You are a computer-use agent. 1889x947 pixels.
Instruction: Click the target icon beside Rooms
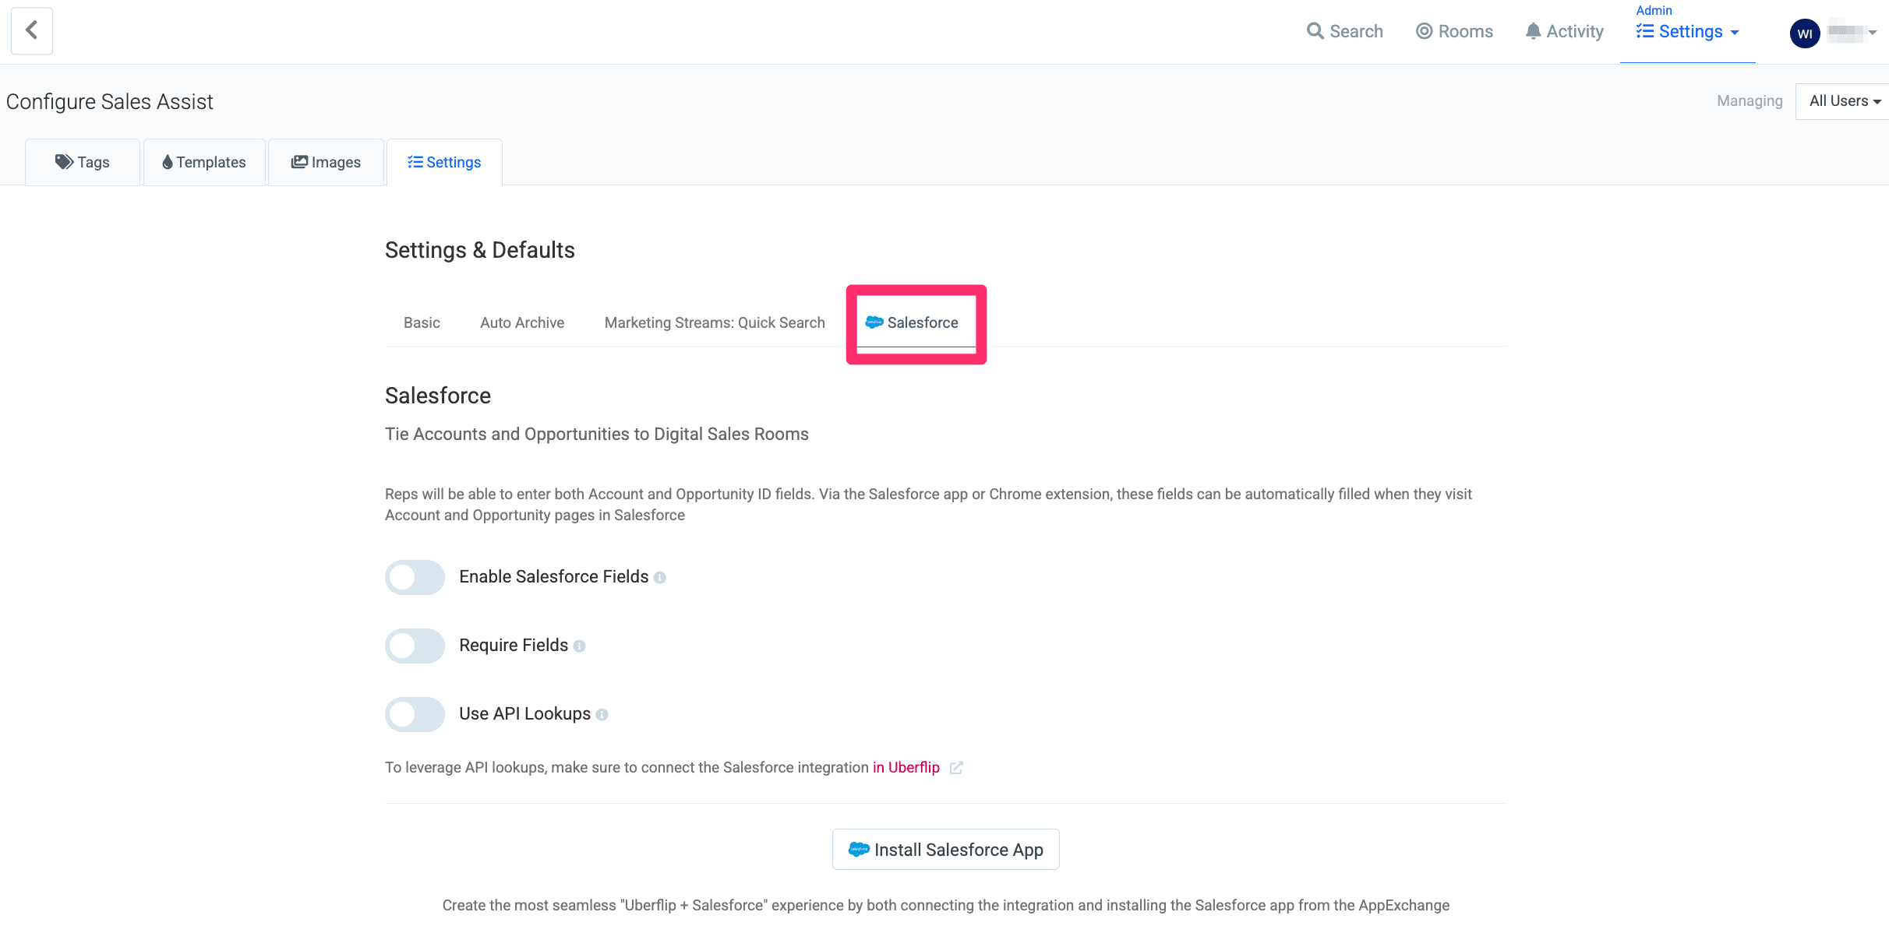tap(1424, 31)
